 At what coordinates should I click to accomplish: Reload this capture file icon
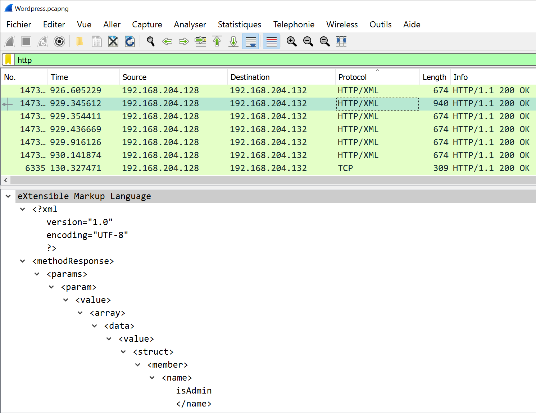click(x=130, y=41)
